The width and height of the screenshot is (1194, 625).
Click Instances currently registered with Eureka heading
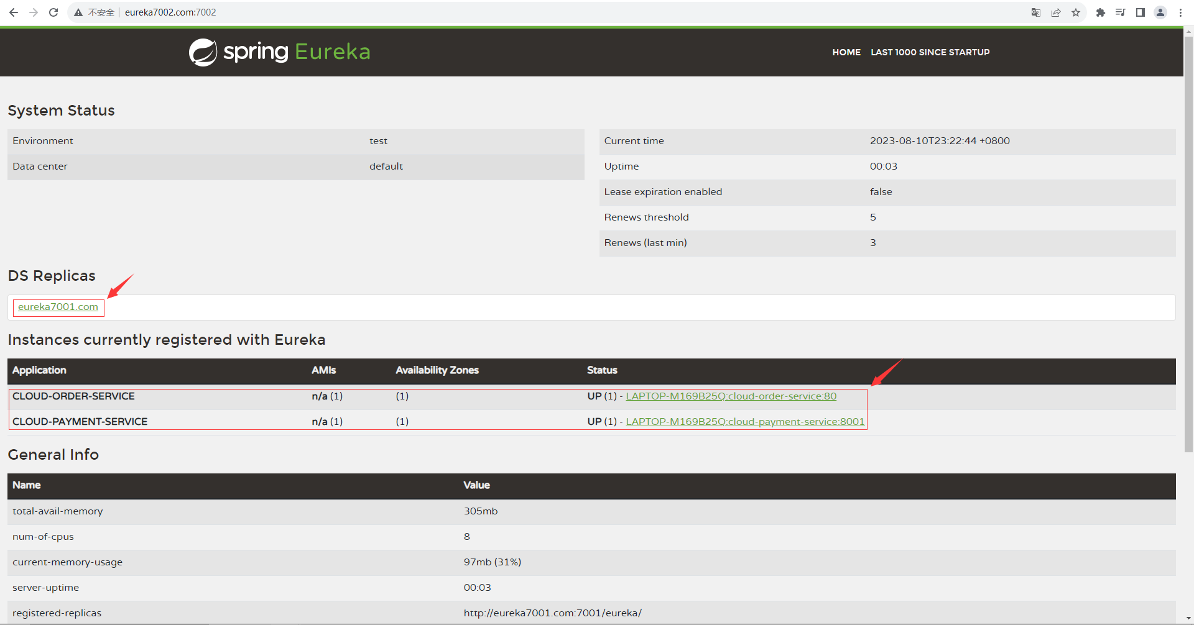click(x=167, y=340)
